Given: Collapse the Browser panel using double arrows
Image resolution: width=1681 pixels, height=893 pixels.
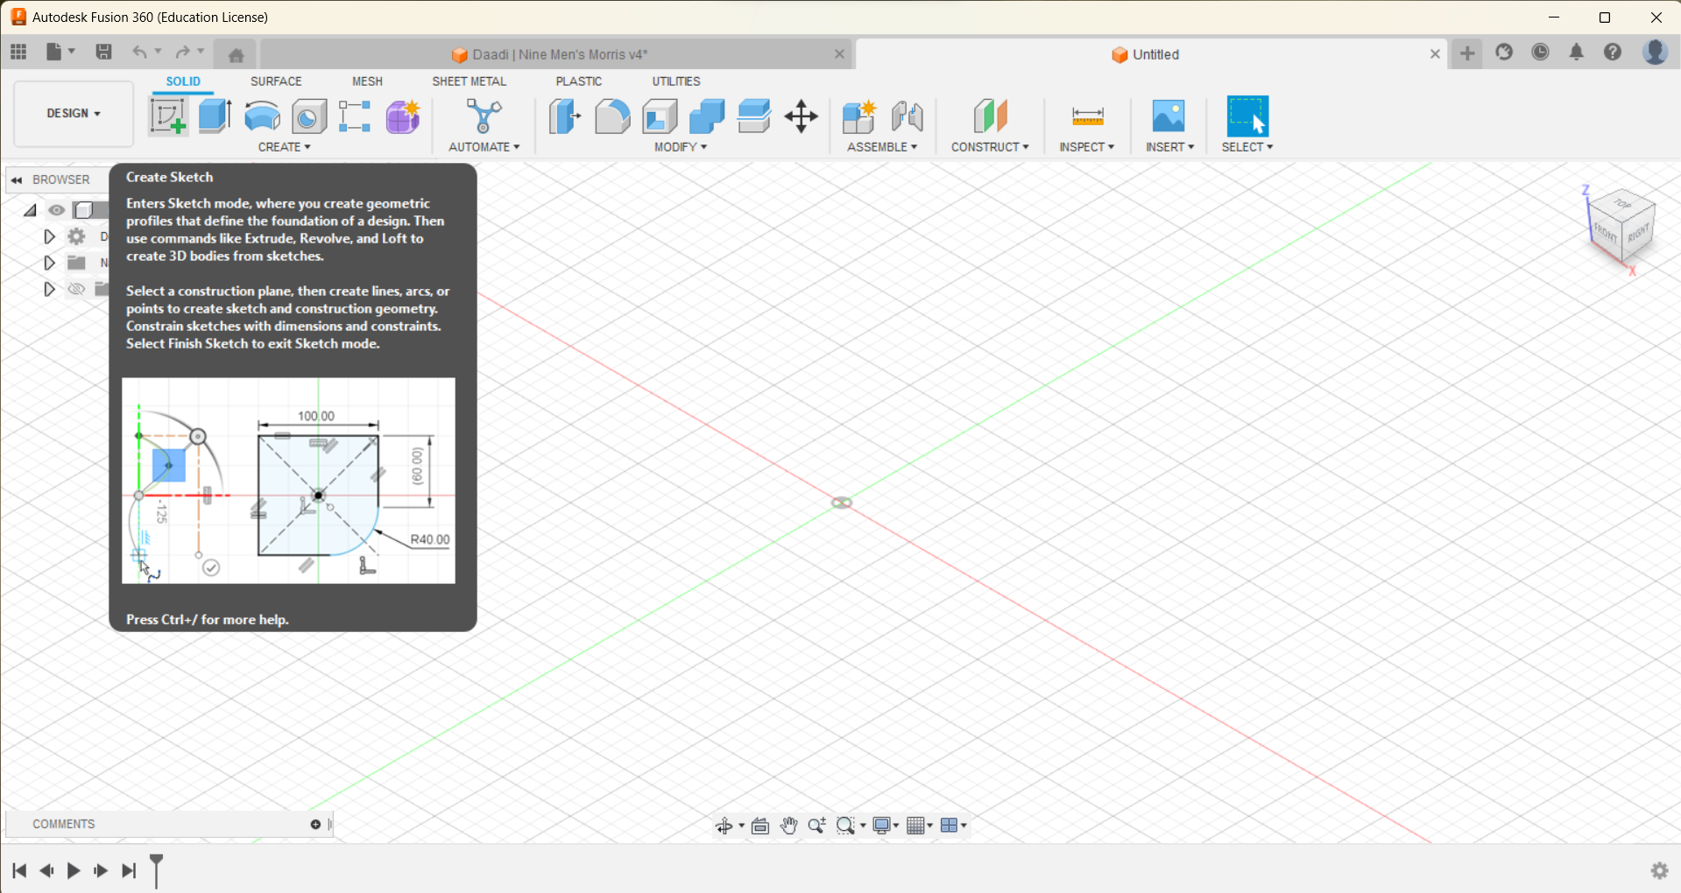Looking at the screenshot, I should pos(18,179).
